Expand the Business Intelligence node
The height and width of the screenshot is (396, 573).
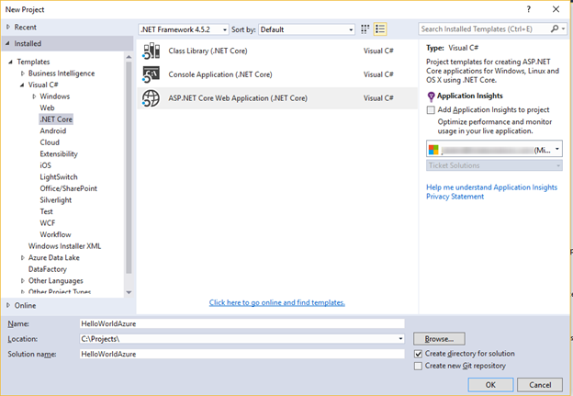point(23,74)
